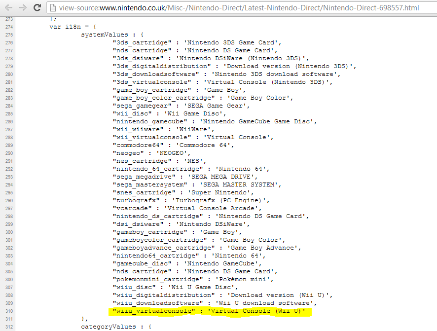Image resolution: width=437 pixels, height=331 pixels.
Task: Click the "pokemonmini_cartridge" key
Action: coord(158,280)
